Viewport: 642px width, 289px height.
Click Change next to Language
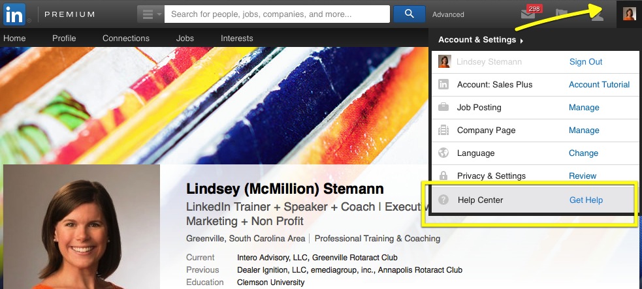[583, 153]
